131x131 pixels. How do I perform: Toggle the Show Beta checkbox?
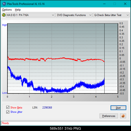(8, 107)
